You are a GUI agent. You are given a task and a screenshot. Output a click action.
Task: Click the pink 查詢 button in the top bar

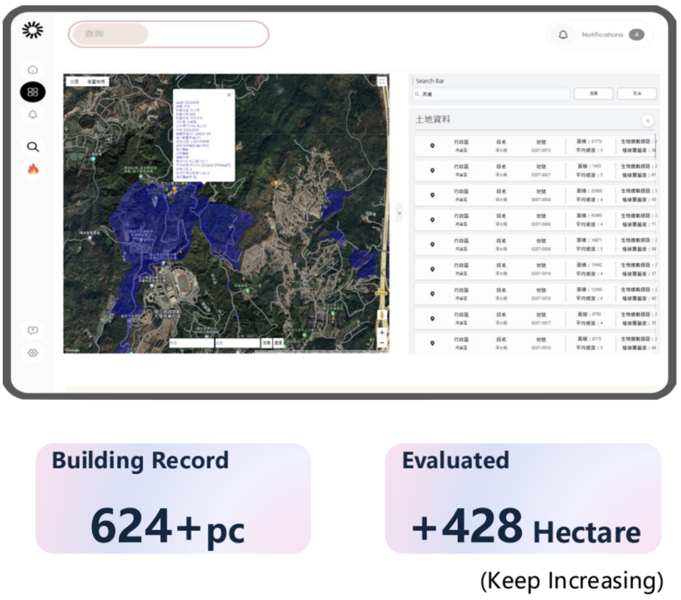(110, 34)
